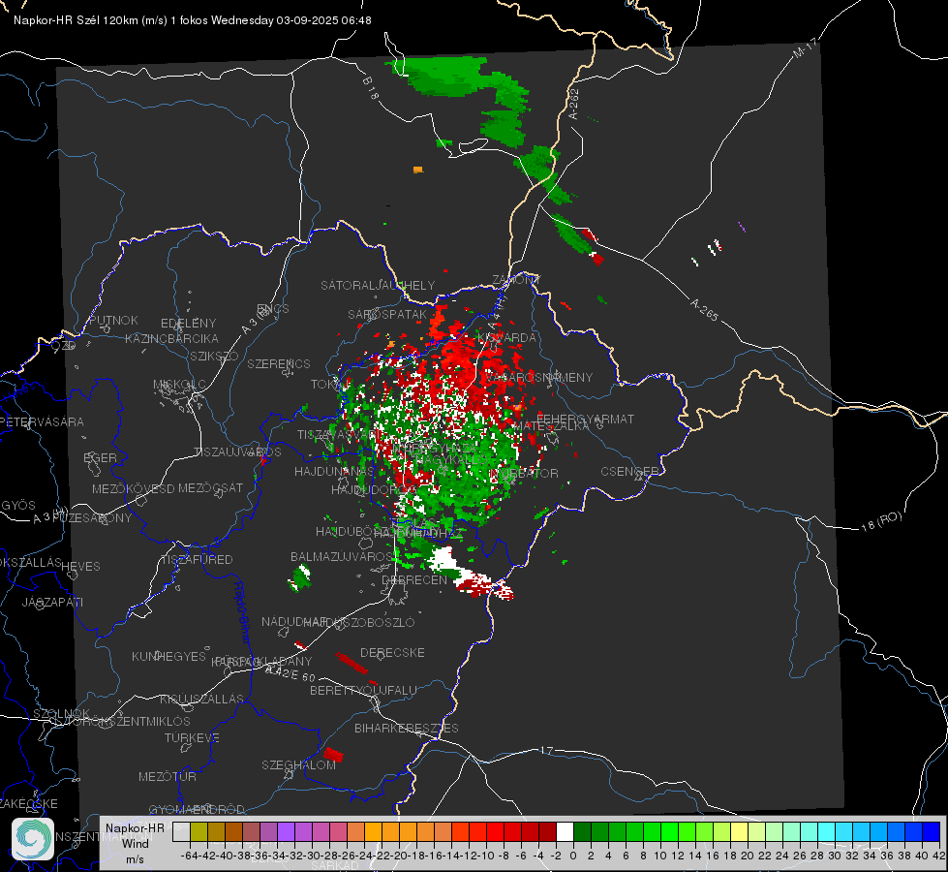Click the A-265 road label
The width and height of the screenshot is (948, 872).
tap(704, 309)
